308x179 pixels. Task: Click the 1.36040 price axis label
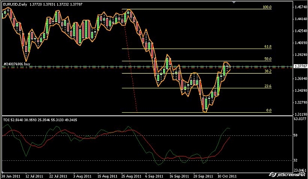pos(301,78)
